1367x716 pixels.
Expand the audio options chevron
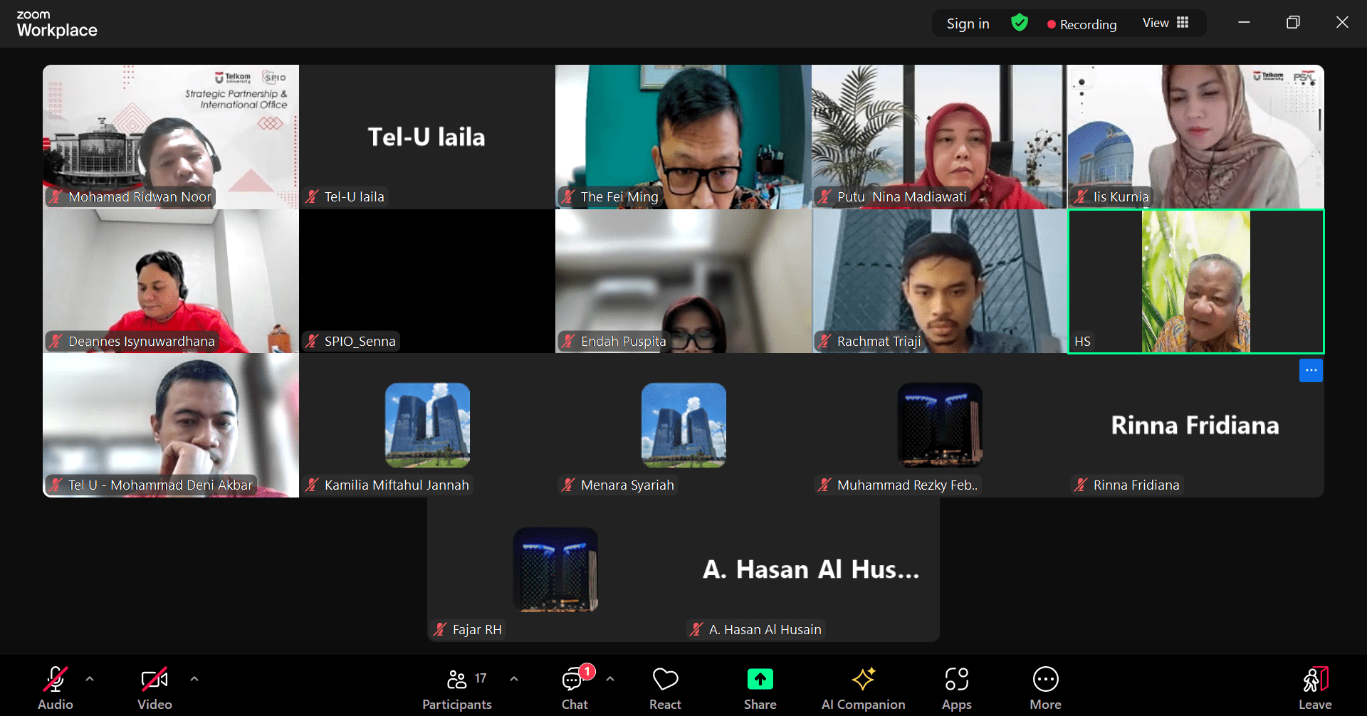(90, 679)
